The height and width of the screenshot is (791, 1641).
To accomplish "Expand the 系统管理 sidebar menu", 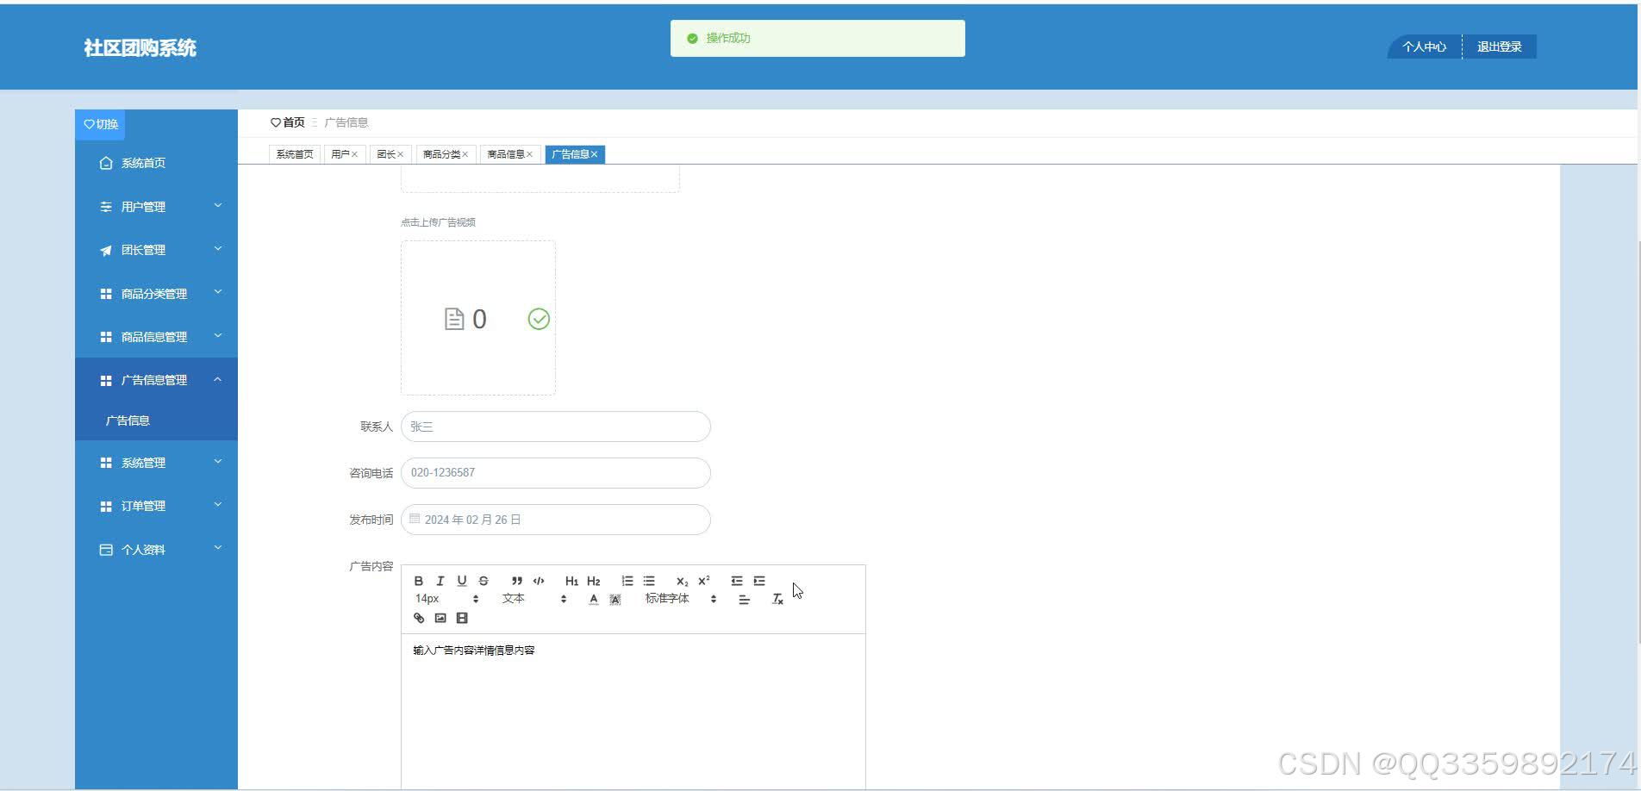I will [156, 463].
